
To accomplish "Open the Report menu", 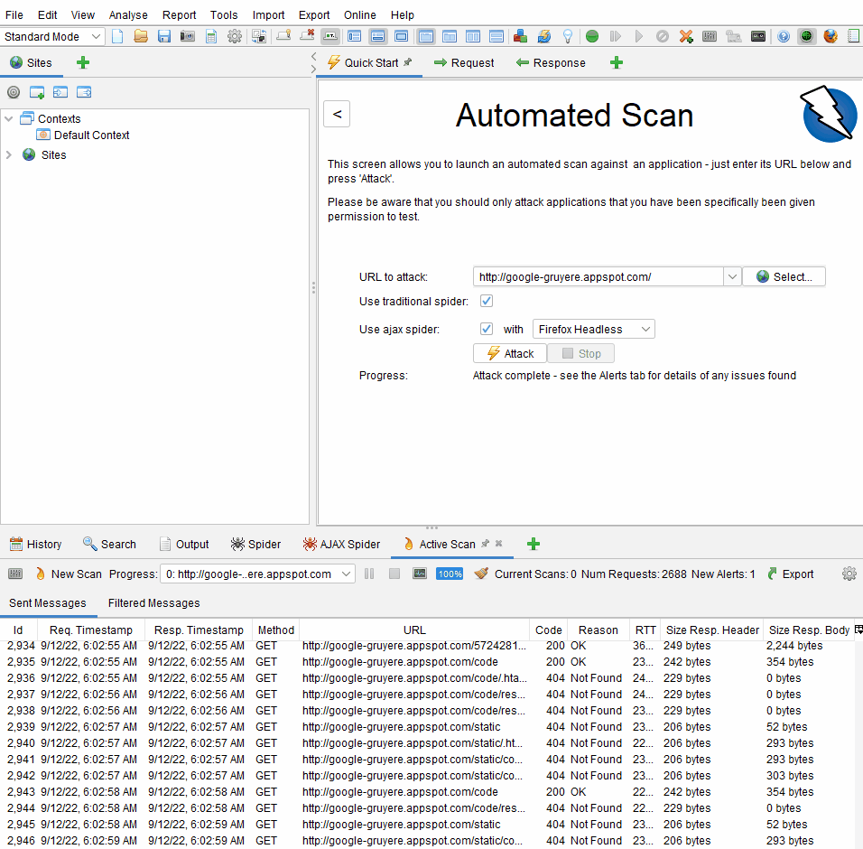I will pyautogui.click(x=179, y=14).
